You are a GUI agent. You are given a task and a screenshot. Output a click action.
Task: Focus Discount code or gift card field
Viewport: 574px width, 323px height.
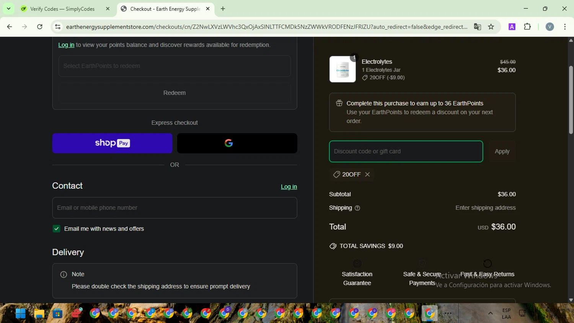coord(406,151)
